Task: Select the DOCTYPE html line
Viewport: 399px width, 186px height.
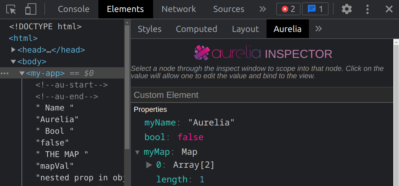Action: tap(45, 26)
